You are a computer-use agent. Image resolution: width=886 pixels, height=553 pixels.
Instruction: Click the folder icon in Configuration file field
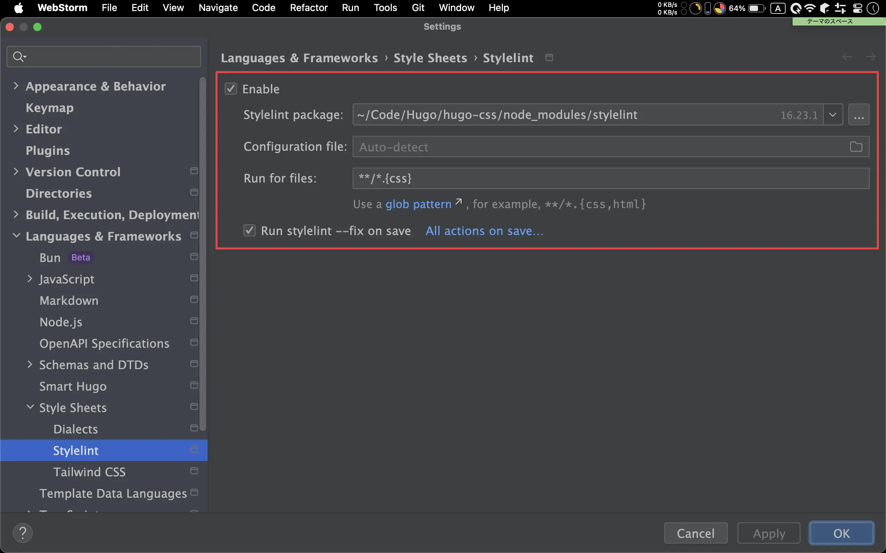pos(856,147)
